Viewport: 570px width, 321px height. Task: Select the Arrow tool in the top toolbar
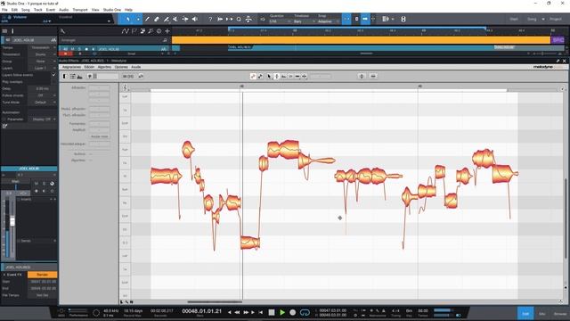[128, 19]
